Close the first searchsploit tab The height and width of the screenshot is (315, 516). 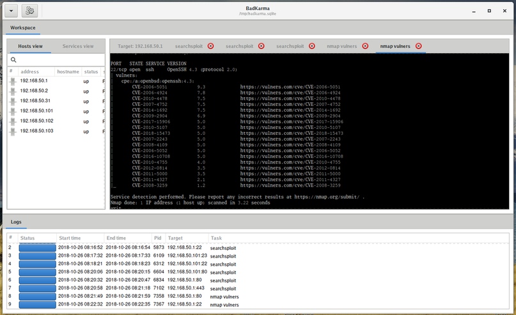pos(210,46)
